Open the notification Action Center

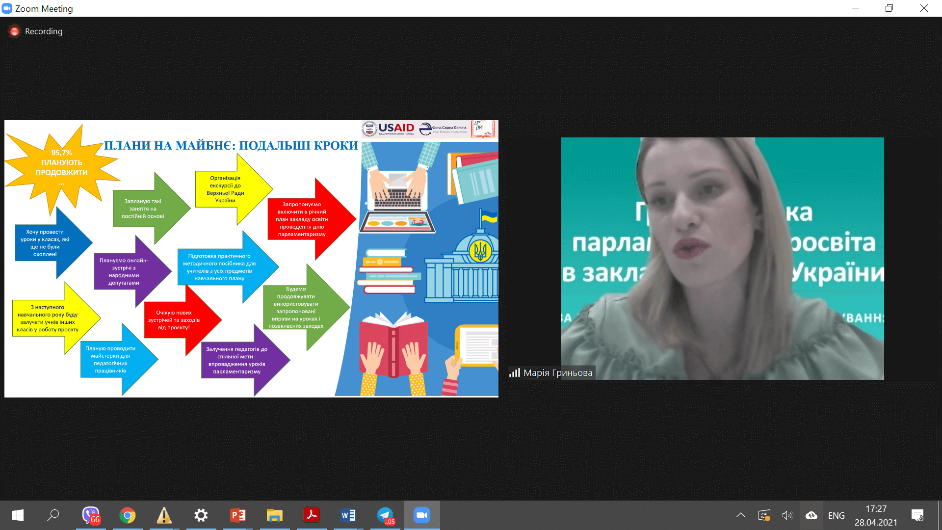(917, 515)
